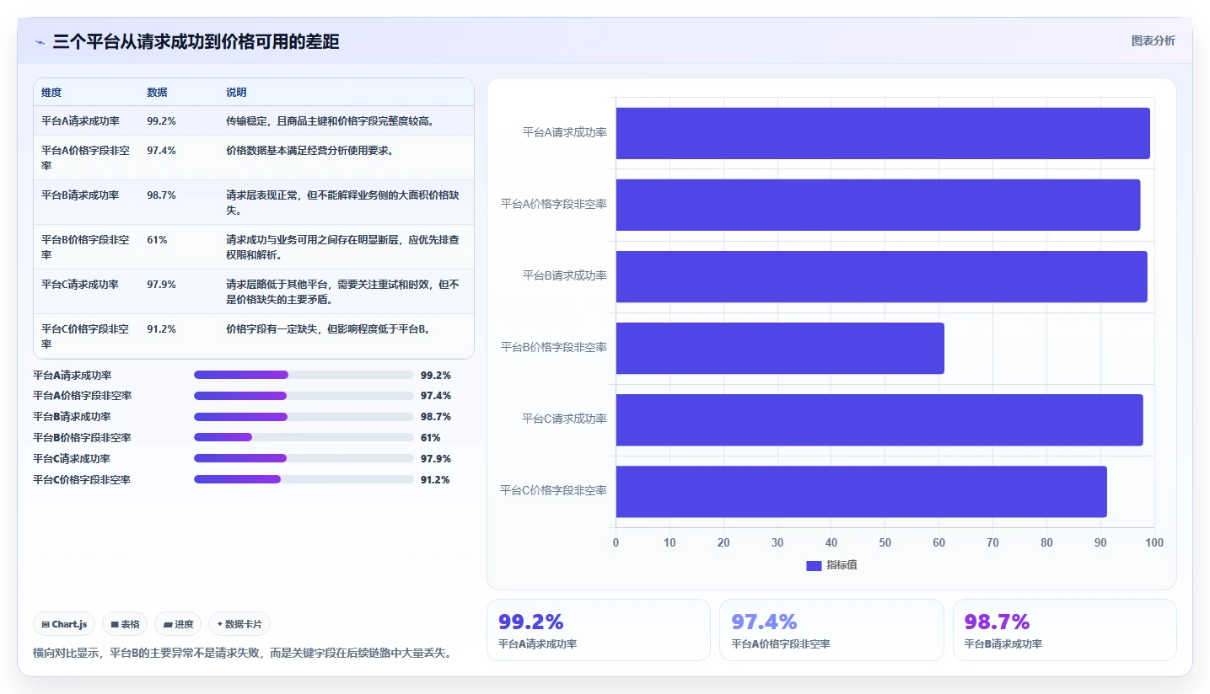Click the 平台A价格字段非空率 chart bar
1210x694 pixels.
pyautogui.click(x=878, y=205)
